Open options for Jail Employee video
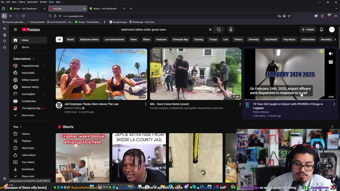 pos(146,104)
